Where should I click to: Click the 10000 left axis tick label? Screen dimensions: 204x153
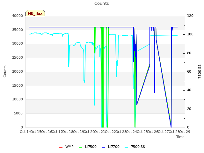tap(18, 99)
